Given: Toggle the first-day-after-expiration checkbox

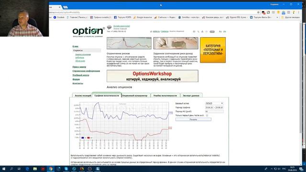Looking at the screenshot, I should pos(207,116).
